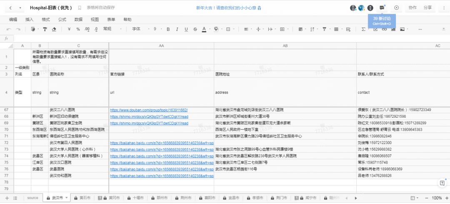This screenshot has width=450, height=204.
Task: Open cell borders tool
Action: (x=228, y=29)
